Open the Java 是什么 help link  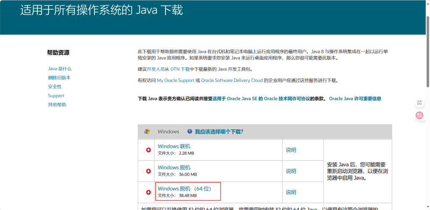[60, 69]
